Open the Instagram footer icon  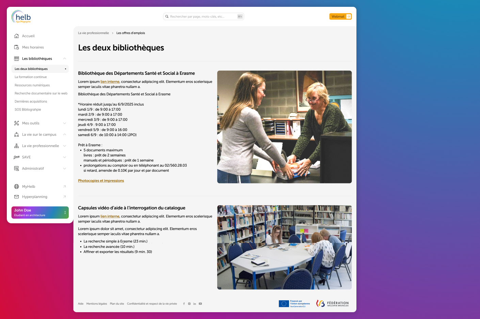tap(189, 304)
